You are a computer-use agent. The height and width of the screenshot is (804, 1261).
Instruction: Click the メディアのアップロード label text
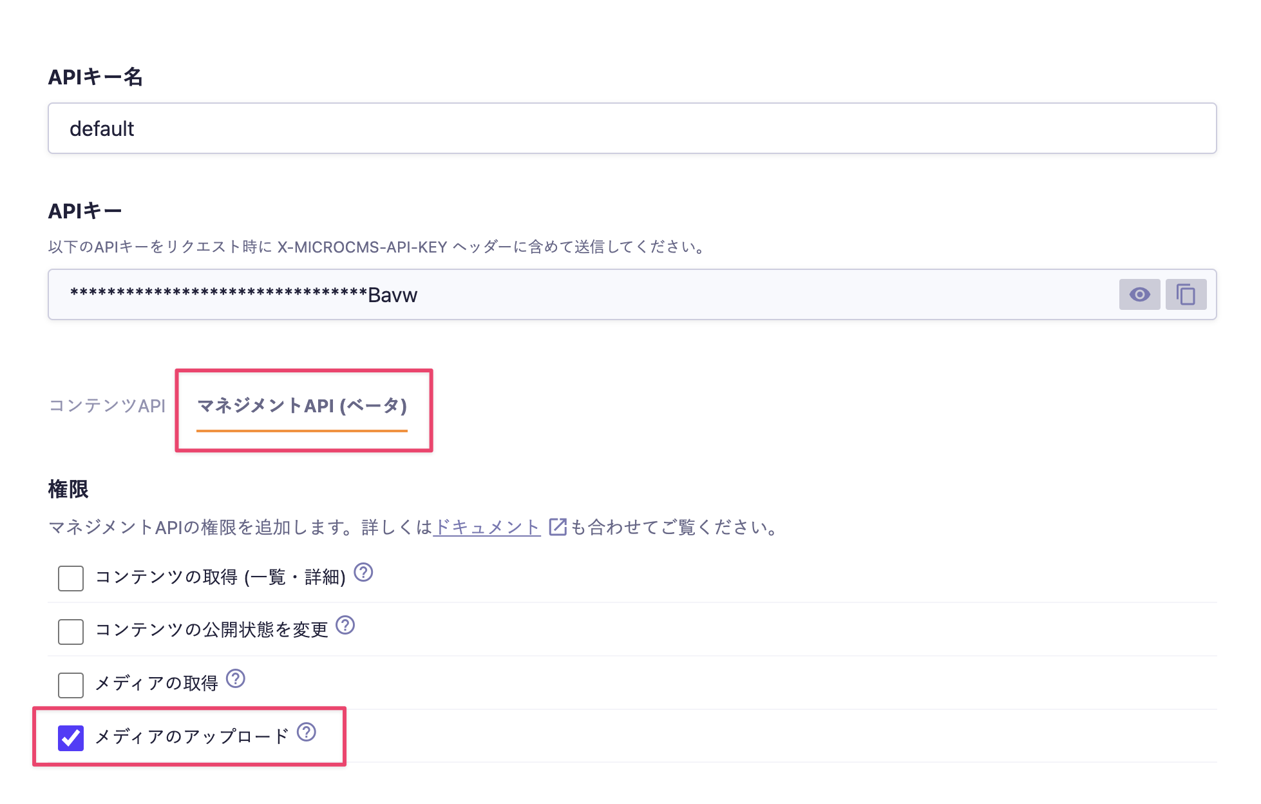click(x=192, y=736)
